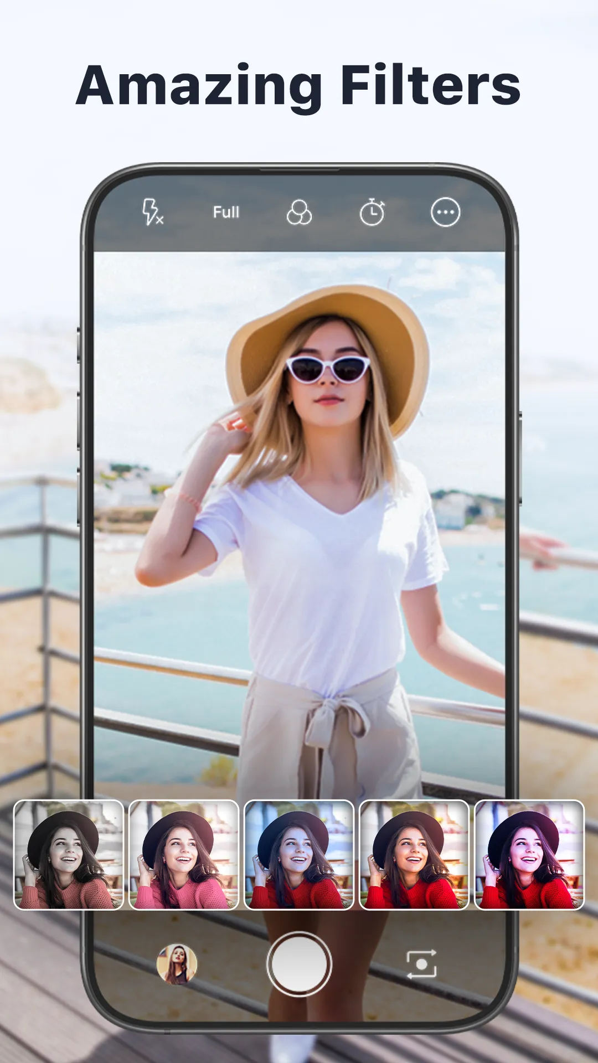Switch camera with the flip icon

coord(422,964)
